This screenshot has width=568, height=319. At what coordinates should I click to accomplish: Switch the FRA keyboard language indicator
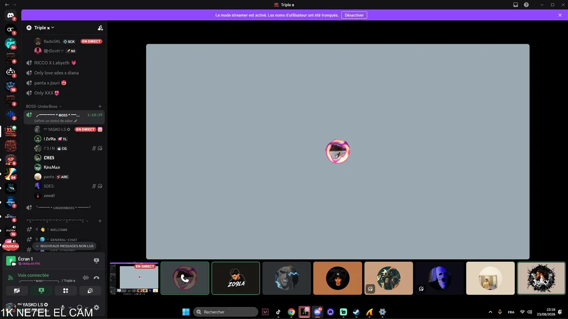pyautogui.click(x=511, y=312)
